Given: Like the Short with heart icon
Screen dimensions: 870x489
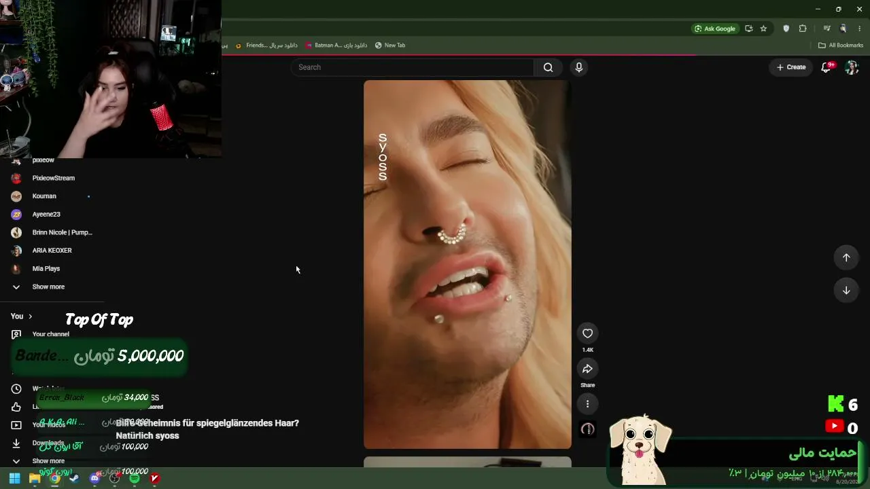Looking at the screenshot, I should coord(587,333).
